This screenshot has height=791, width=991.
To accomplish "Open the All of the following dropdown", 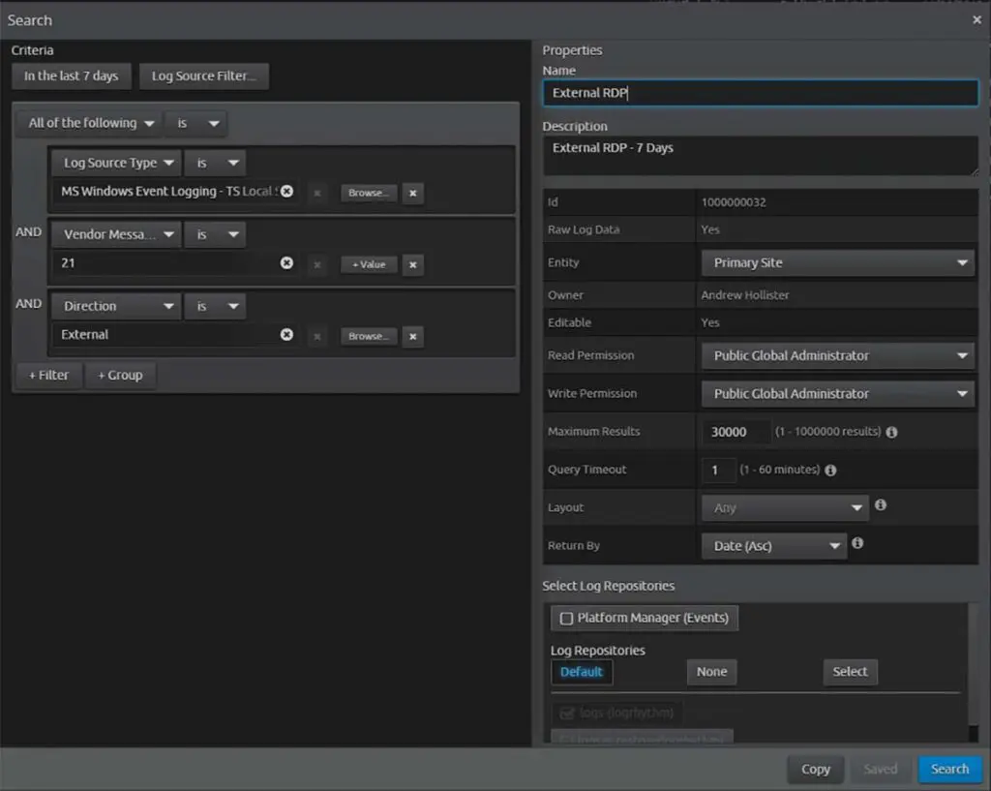I will (87, 123).
